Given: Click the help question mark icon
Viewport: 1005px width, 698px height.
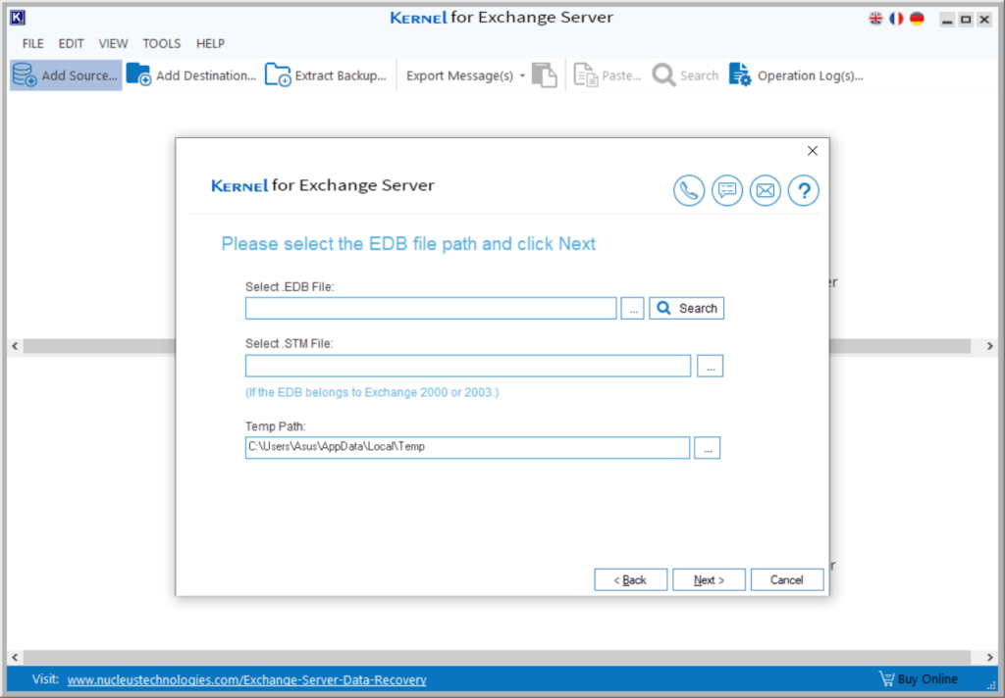Looking at the screenshot, I should [x=803, y=190].
